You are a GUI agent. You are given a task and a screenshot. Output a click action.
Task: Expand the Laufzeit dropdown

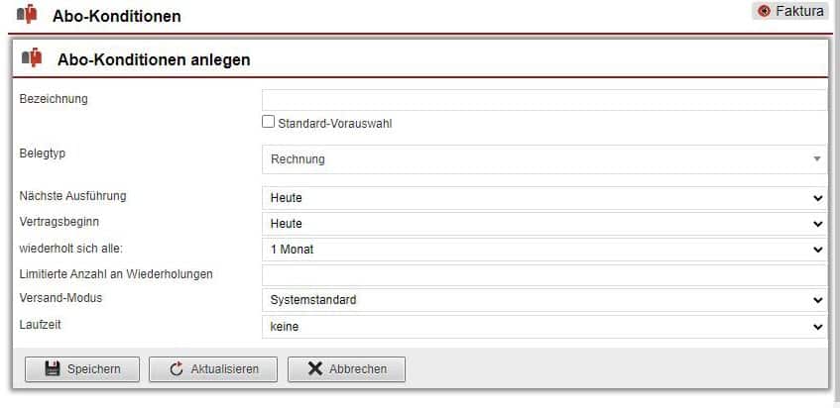[x=543, y=326]
